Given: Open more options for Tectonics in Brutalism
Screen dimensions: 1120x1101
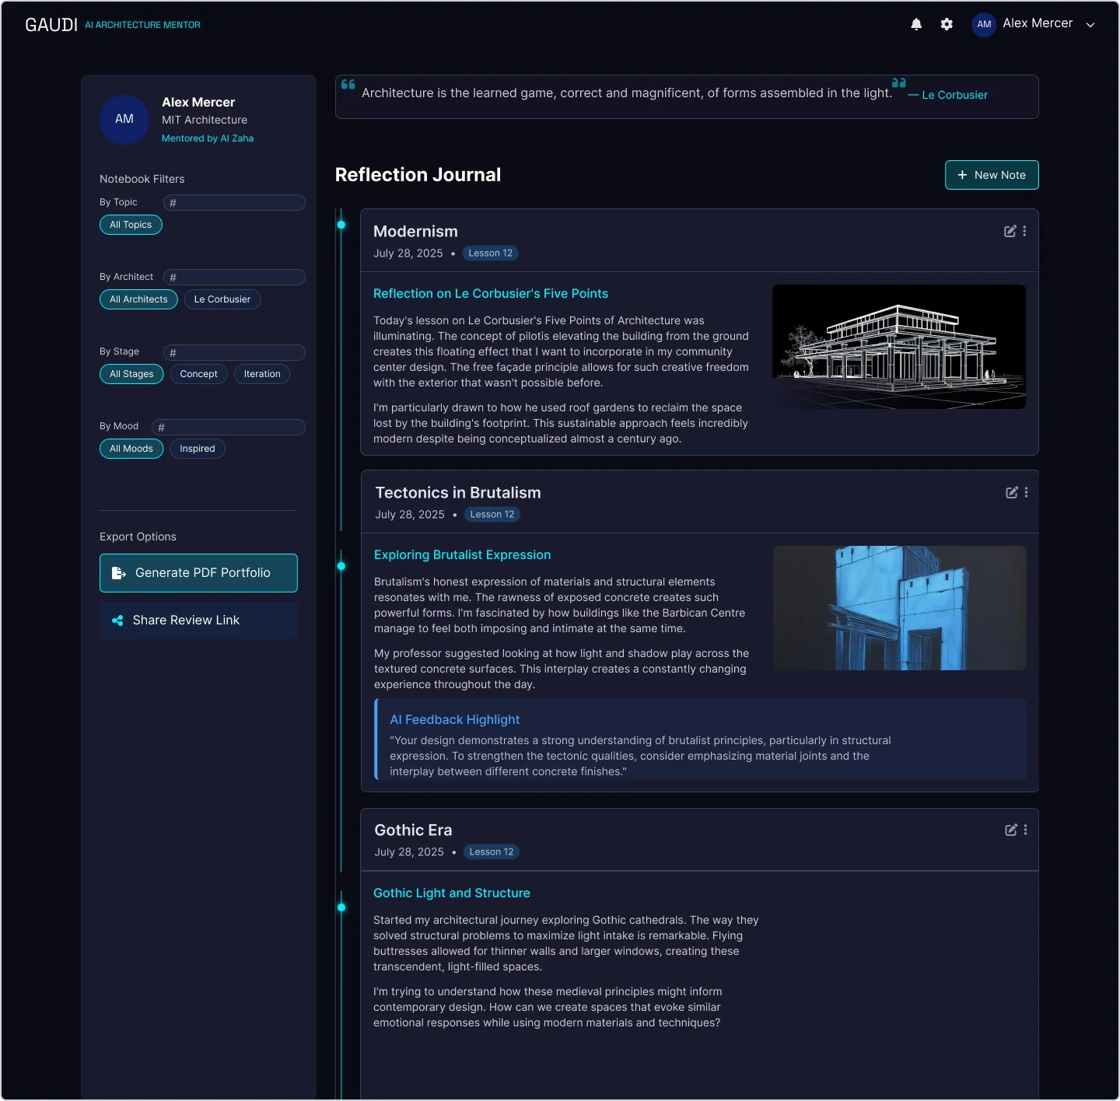Looking at the screenshot, I should point(1027,492).
